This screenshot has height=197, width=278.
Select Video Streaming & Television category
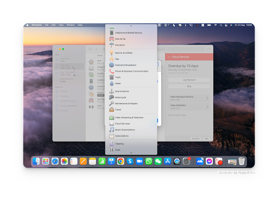click(131, 118)
